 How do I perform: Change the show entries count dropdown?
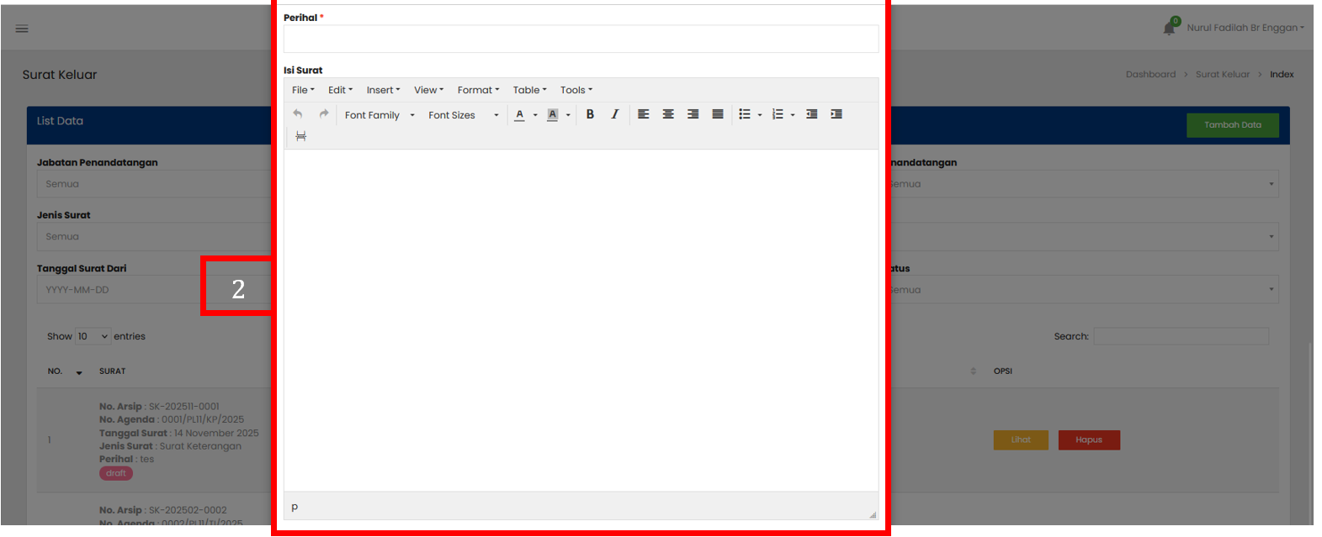pyautogui.click(x=93, y=336)
